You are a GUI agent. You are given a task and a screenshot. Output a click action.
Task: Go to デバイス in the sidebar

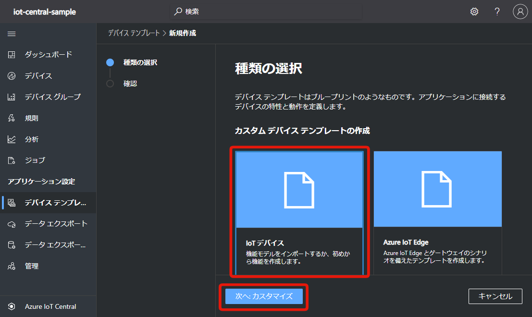point(48,76)
